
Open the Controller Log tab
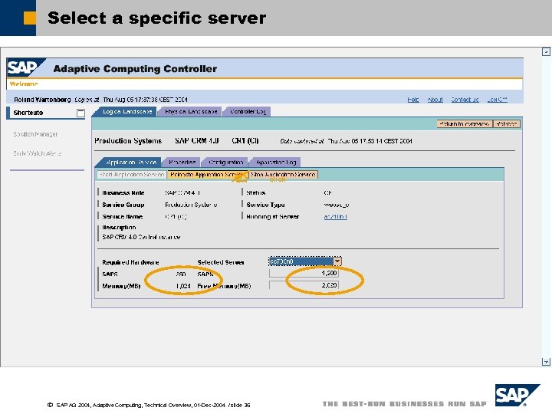click(248, 112)
